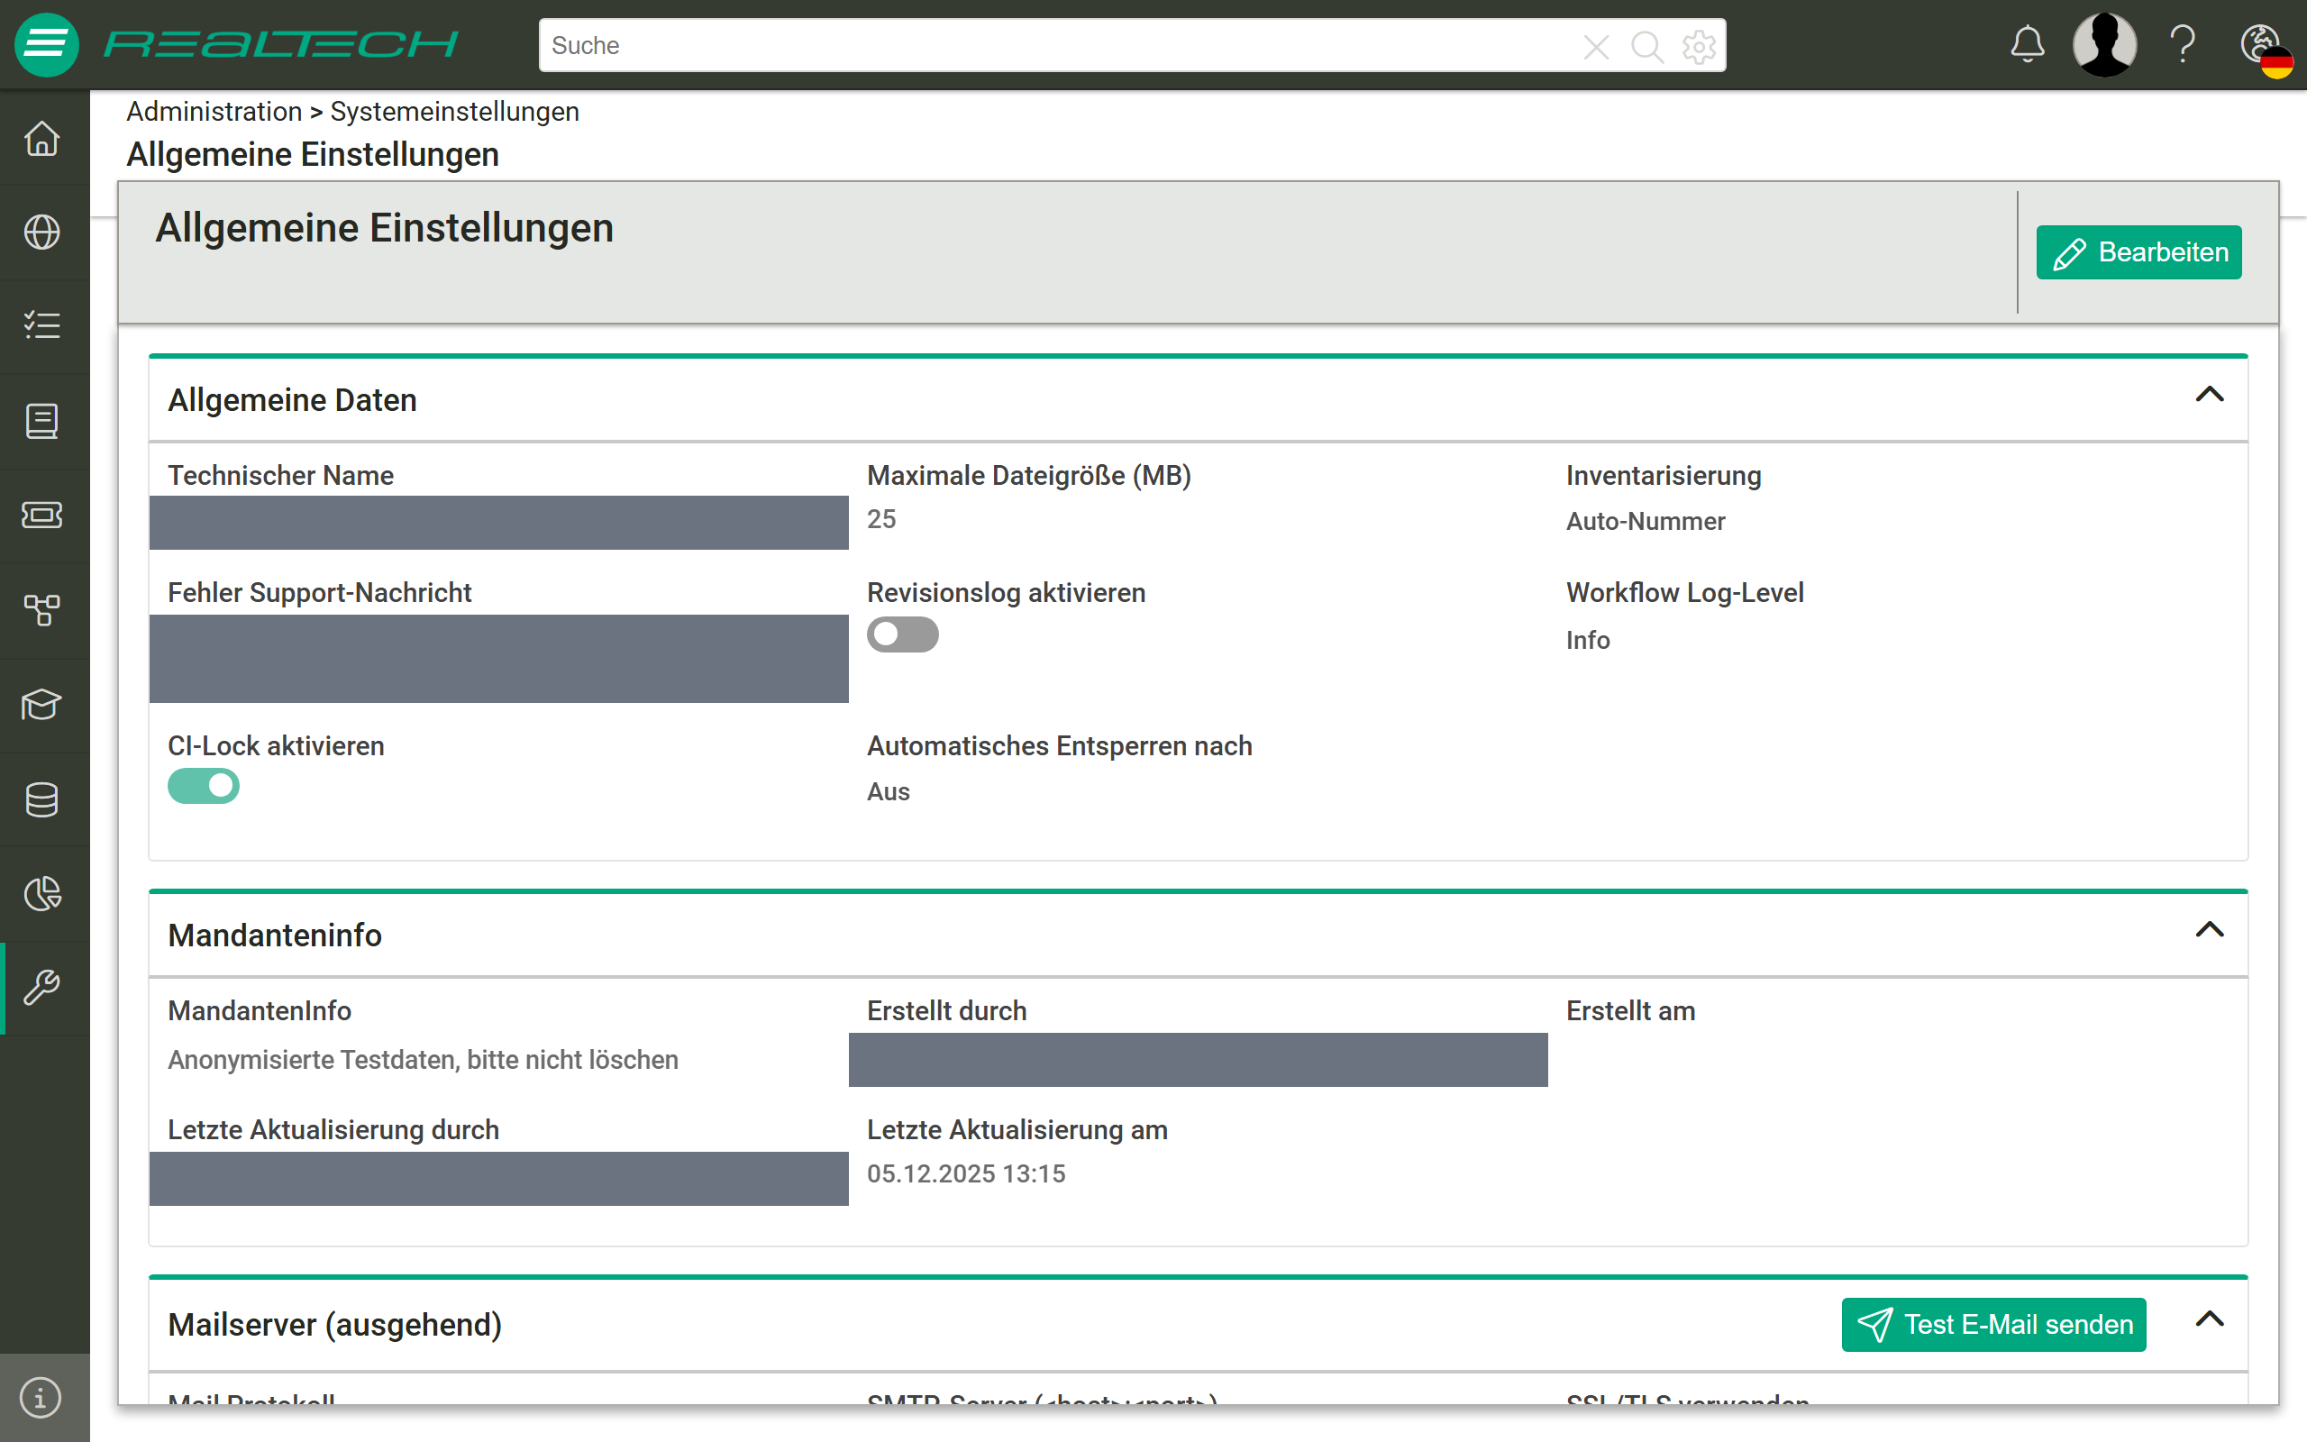Open the help question mark icon
Screen dimensions: 2307x1442
point(2182,45)
